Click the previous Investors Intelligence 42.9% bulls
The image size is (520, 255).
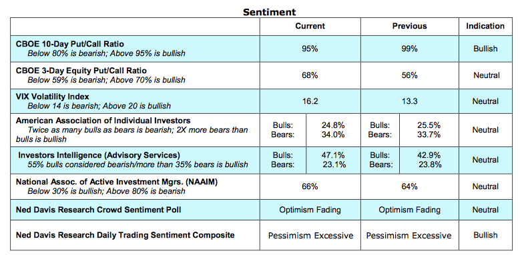pos(429,155)
